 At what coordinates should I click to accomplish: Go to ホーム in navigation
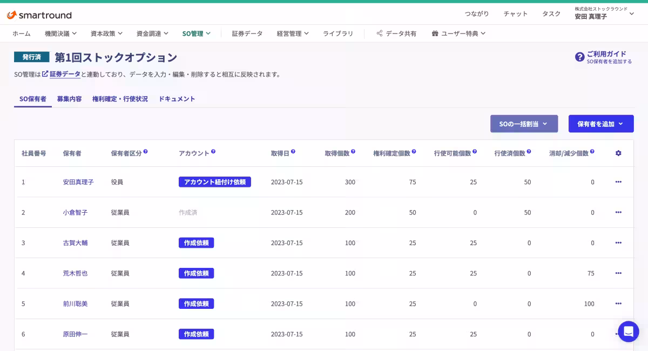coord(22,33)
